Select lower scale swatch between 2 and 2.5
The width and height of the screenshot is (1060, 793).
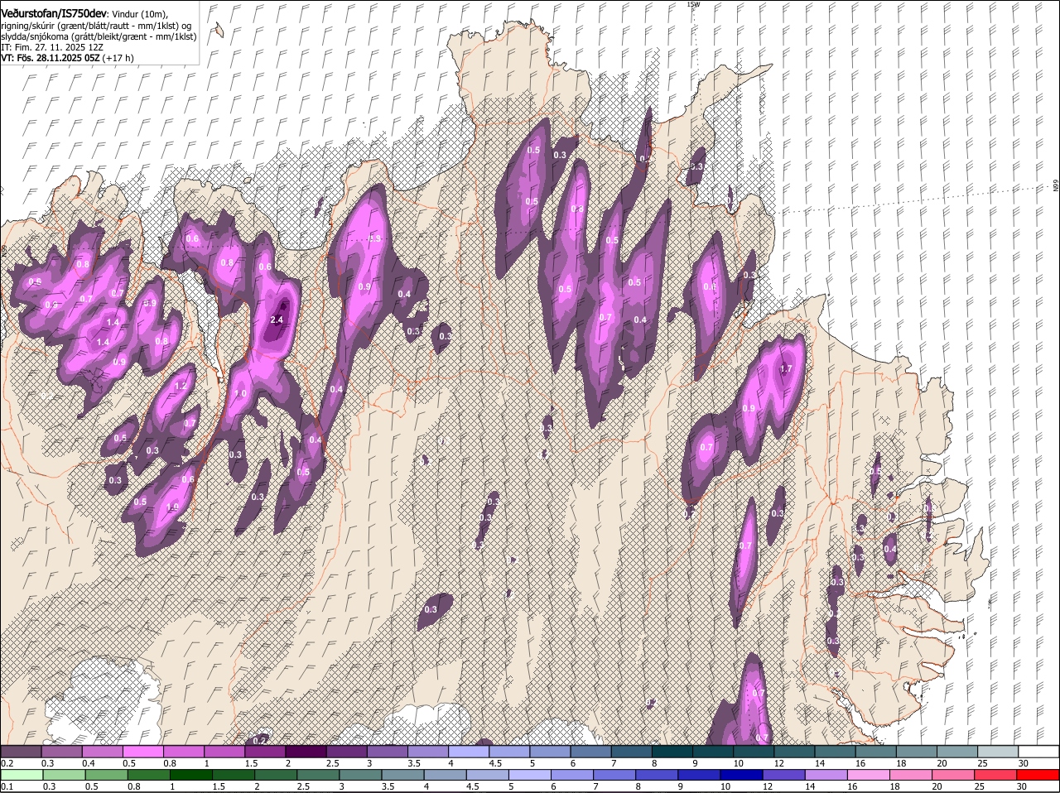[x=277, y=775]
